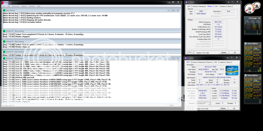Screen dimensions: 263x131
Task: Click OK in the CPU-Z Memory window
Action: pyautogui.click(x=235, y=52)
